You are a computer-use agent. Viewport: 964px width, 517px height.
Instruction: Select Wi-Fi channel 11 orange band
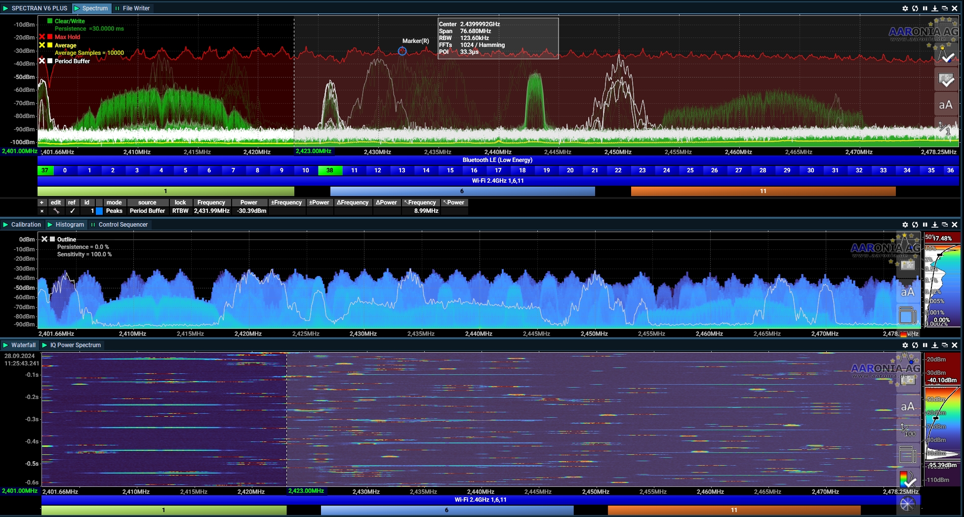(763, 191)
